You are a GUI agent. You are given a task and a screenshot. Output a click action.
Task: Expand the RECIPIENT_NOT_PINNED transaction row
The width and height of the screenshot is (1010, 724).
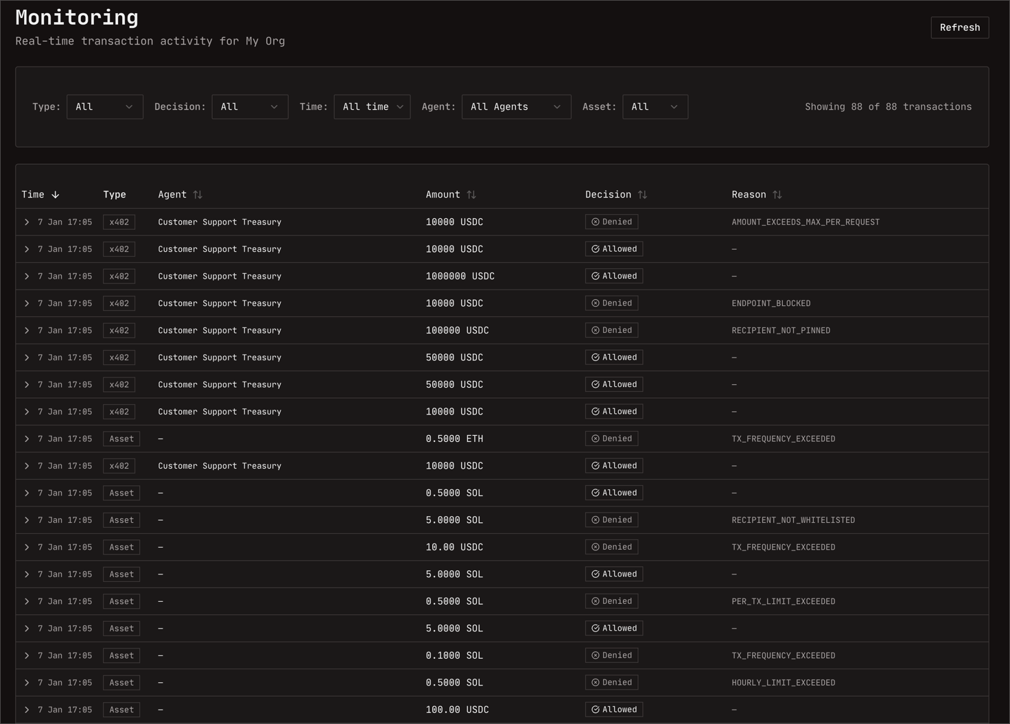tap(27, 330)
